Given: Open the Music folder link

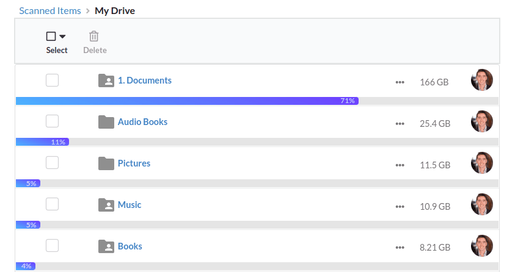Looking at the screenshot, I should [x=130, y=205].
